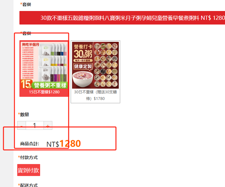Image resolution: width=225 pixels, height=187 pixels.
Task: Click the 健康定製 badge in the package image
Action: [83, 67]
